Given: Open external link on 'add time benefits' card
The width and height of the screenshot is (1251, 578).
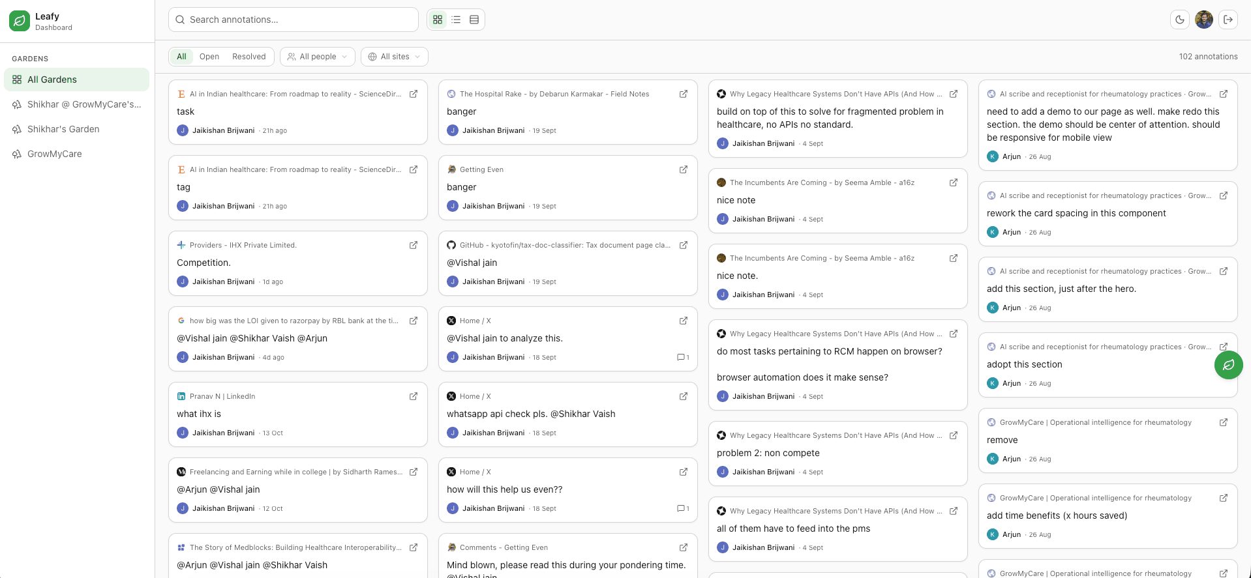Looking at the screenshot, I should coord(1224,498).
